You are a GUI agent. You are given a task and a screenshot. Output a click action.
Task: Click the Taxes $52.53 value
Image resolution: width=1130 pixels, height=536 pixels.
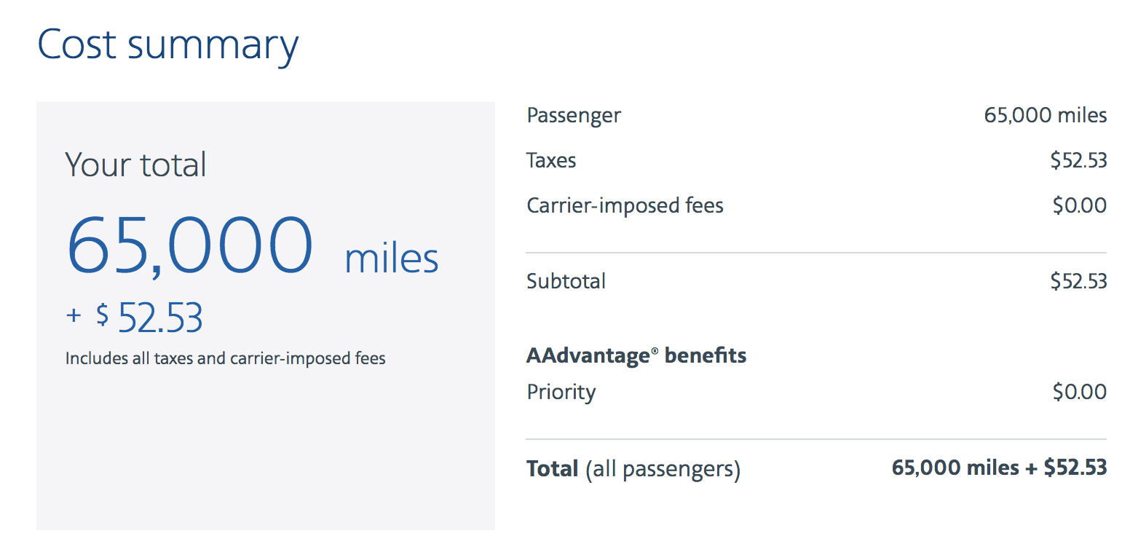pyautogui.click(x=1078, y=160)
